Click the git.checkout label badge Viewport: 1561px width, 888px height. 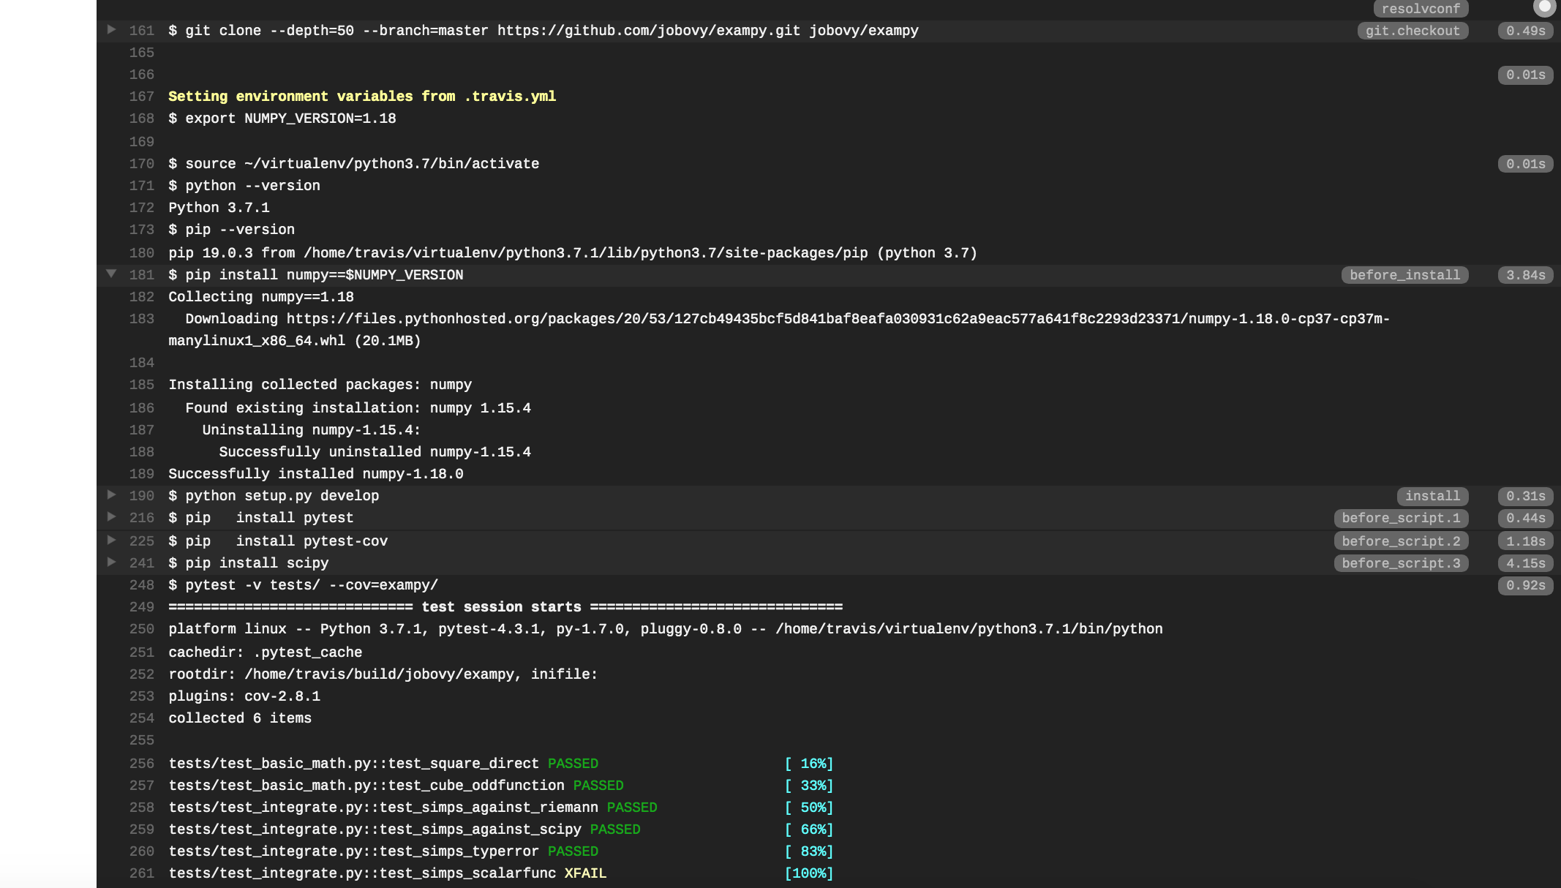[x=1413, y=31]
